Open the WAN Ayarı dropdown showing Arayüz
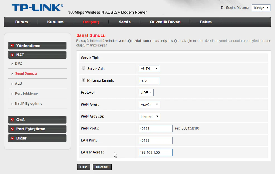 click(149, 104)
